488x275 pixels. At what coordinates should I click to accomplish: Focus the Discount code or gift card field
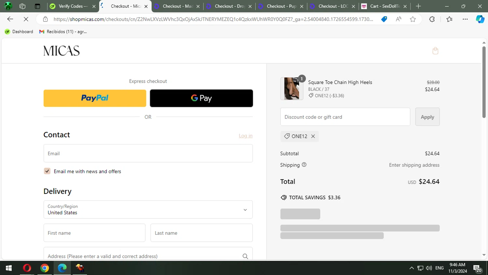(345, 117)
